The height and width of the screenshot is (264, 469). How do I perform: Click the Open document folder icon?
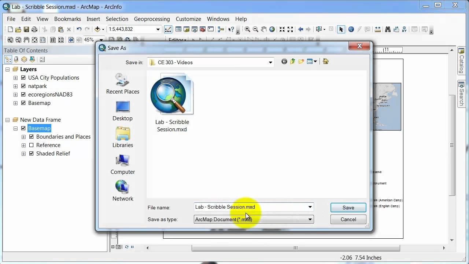[18, 29]
